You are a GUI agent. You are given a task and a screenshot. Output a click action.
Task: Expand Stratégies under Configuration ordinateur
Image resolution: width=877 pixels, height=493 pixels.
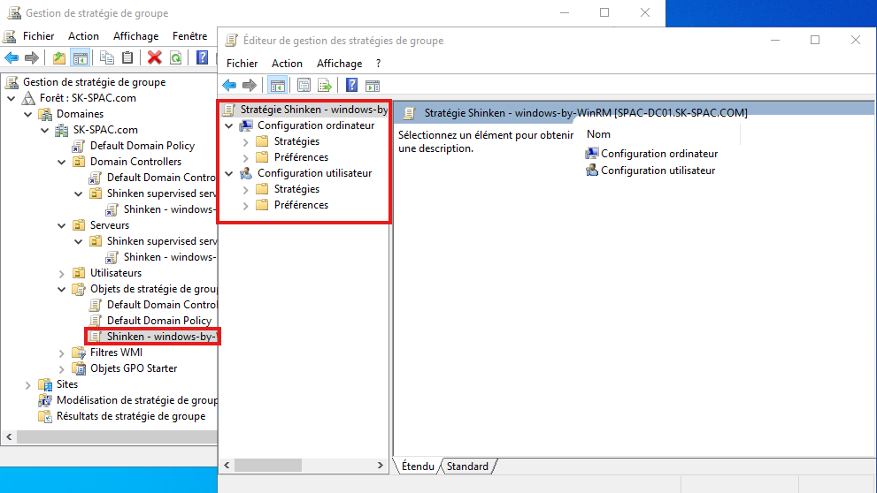(245, 141)
